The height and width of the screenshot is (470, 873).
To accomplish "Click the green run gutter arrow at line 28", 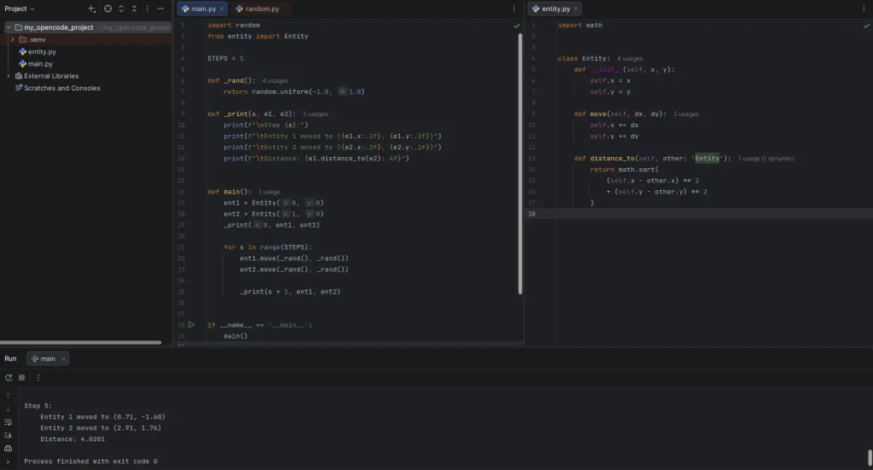I will point(191,325).
